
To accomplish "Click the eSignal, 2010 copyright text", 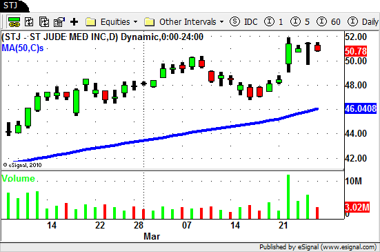I will point(23,165).
